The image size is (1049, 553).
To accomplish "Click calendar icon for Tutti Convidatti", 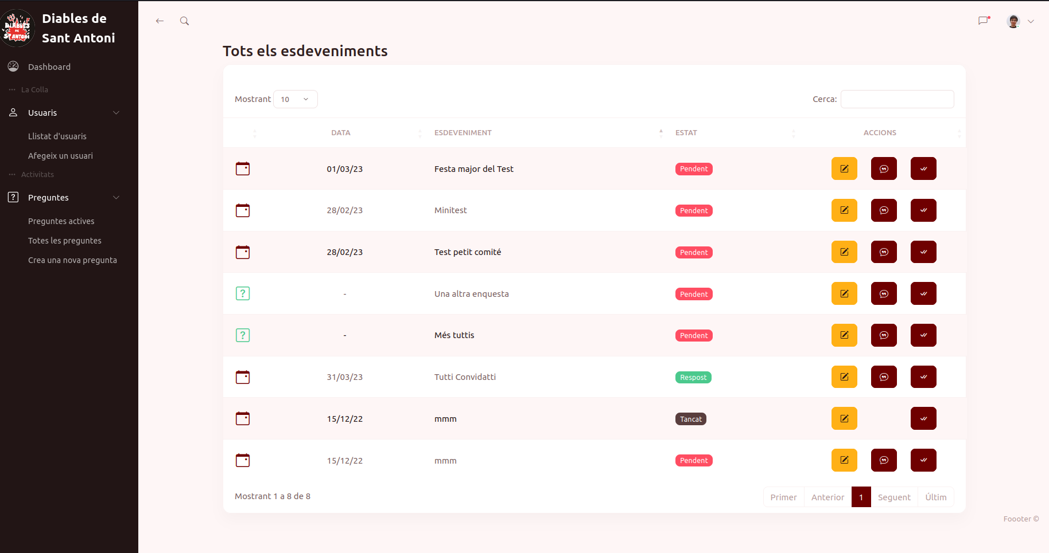I will [243, 377].
